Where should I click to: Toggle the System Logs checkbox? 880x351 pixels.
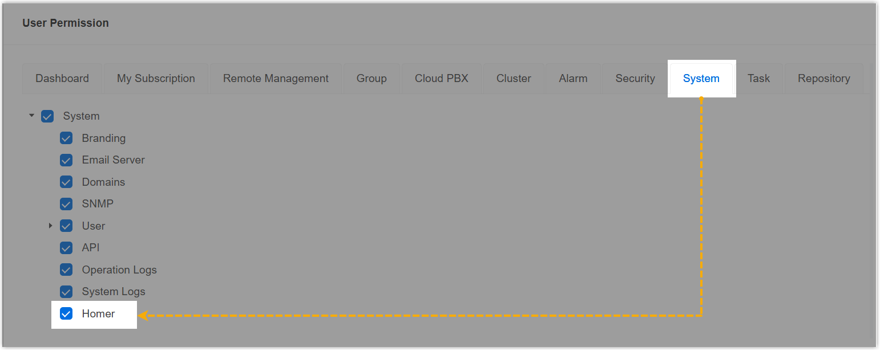click(x=66, y=292)
